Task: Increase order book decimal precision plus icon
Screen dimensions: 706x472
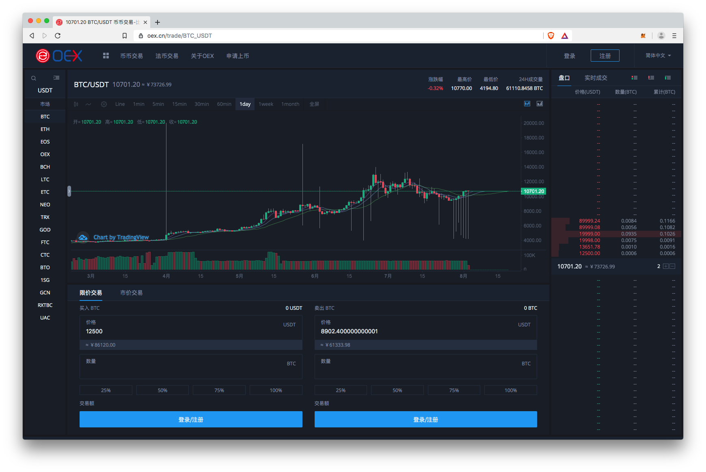Action: pyautogui.click(x=666, y=266)
